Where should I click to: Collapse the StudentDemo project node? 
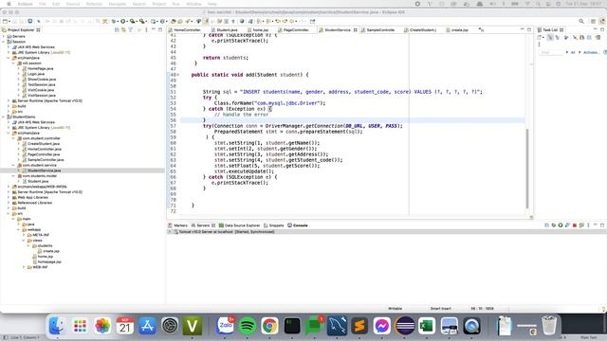[x=4, y=117]
